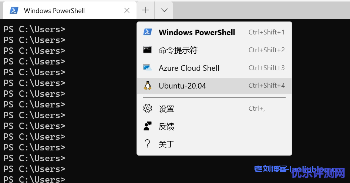Collapse the profile dropdown chevron

pyautogui.click(x=164, y=10)
